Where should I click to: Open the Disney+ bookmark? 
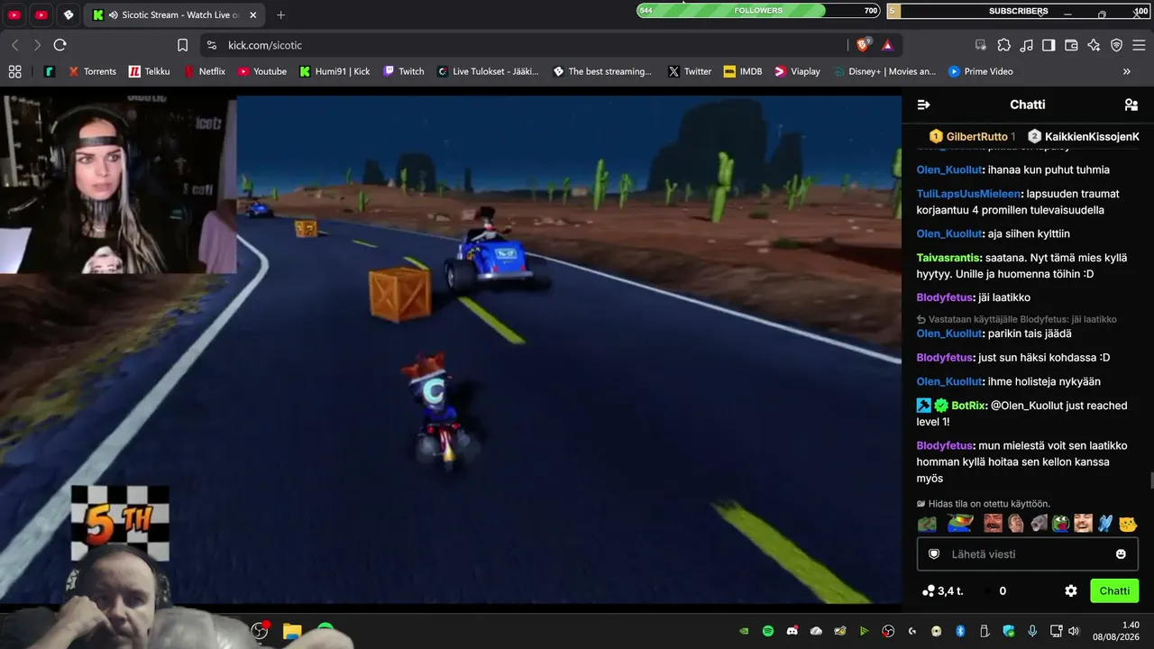coord(884,71)
